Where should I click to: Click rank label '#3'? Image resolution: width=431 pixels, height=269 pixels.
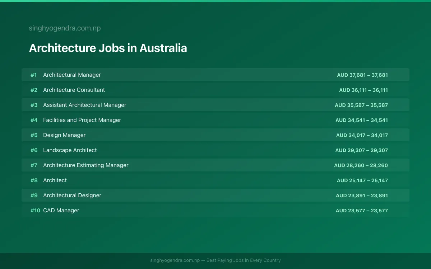click(34, 105)
